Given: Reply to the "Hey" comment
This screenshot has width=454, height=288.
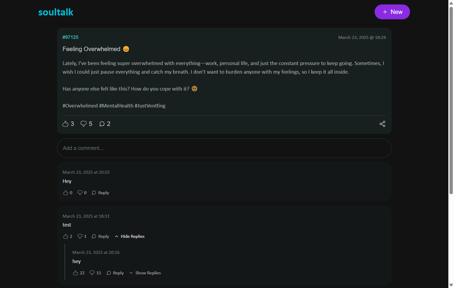Looking at the screenshot, I should pos(100,193).
